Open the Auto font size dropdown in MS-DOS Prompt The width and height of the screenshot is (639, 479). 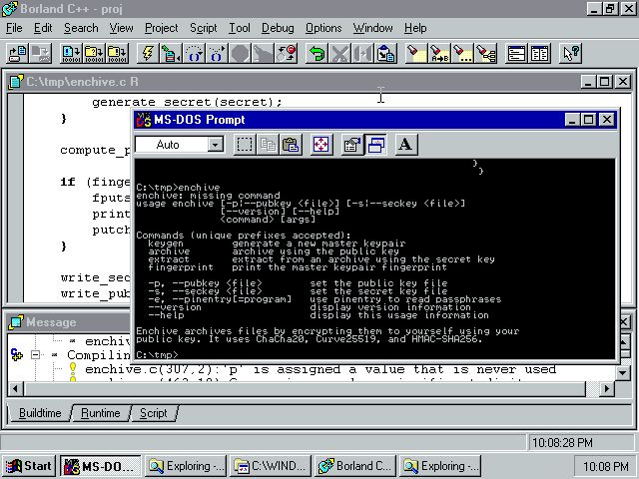[x=216, y=144]
